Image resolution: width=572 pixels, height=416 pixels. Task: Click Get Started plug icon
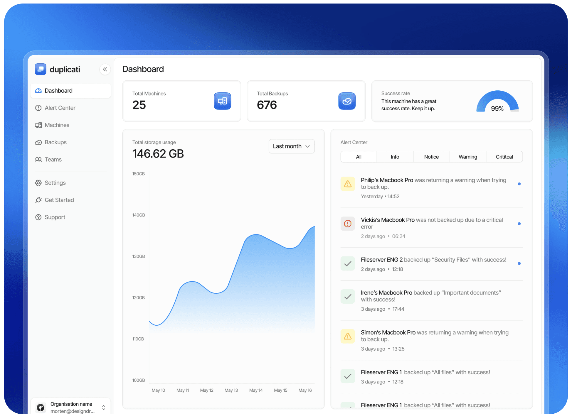tap(38, 200)
